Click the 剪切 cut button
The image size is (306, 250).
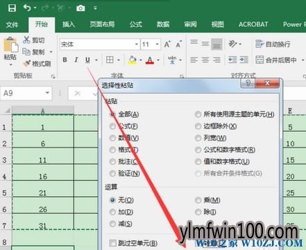(x=34, y=40)
